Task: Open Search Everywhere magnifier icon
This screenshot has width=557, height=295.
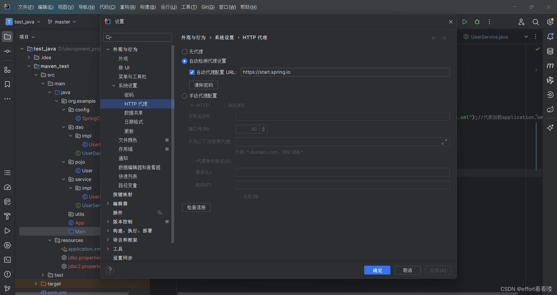Action: click(x=536, y=22)
